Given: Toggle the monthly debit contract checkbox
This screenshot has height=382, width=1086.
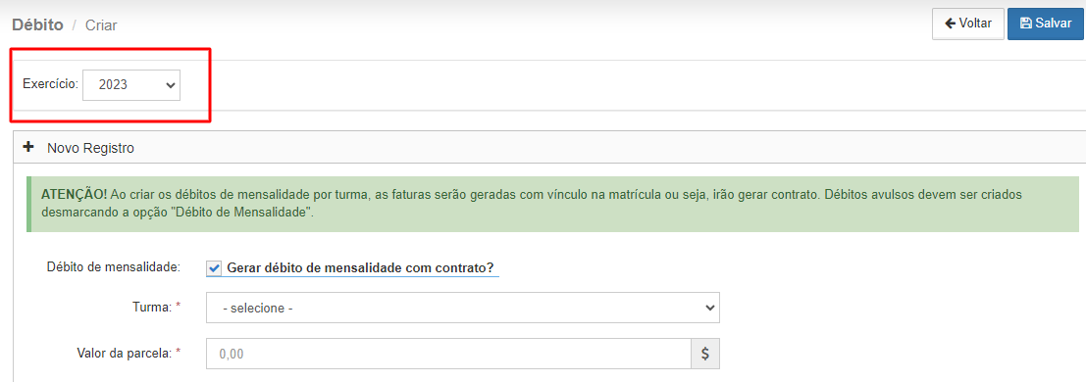Looking at the screenshot, I should 214,268.
